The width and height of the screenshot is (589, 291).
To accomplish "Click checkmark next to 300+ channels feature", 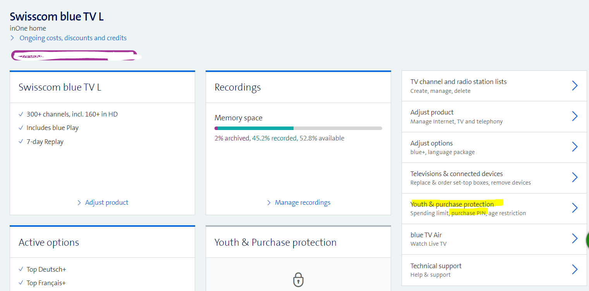I will click(x=21, y=114).
